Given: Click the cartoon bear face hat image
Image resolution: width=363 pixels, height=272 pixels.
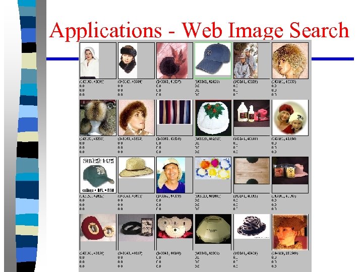Looking at the screenshot, I should click(x=174, y=226).
